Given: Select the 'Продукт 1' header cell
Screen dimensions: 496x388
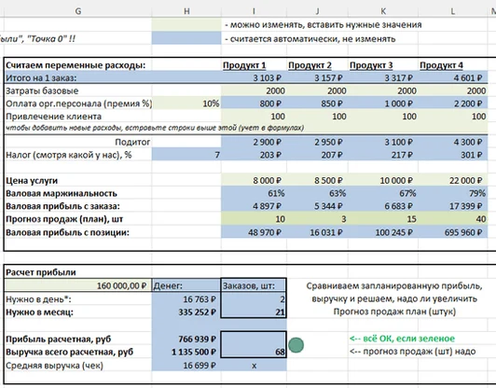Looking at the screenshot, I should (x=254, y=65).
